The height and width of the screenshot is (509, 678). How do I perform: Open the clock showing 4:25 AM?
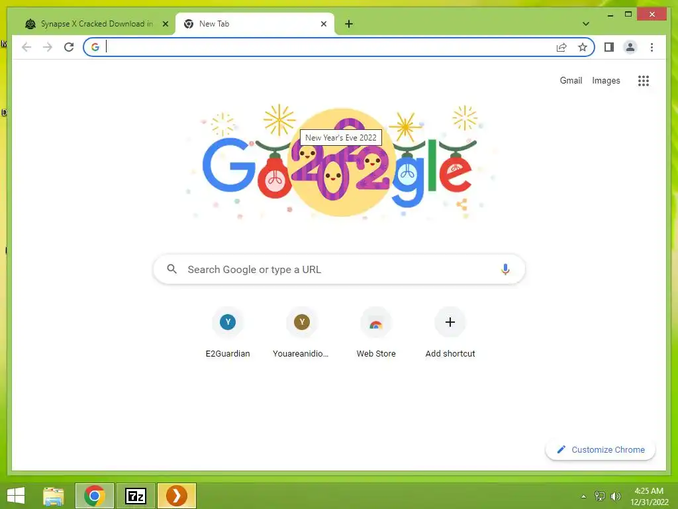649,496
